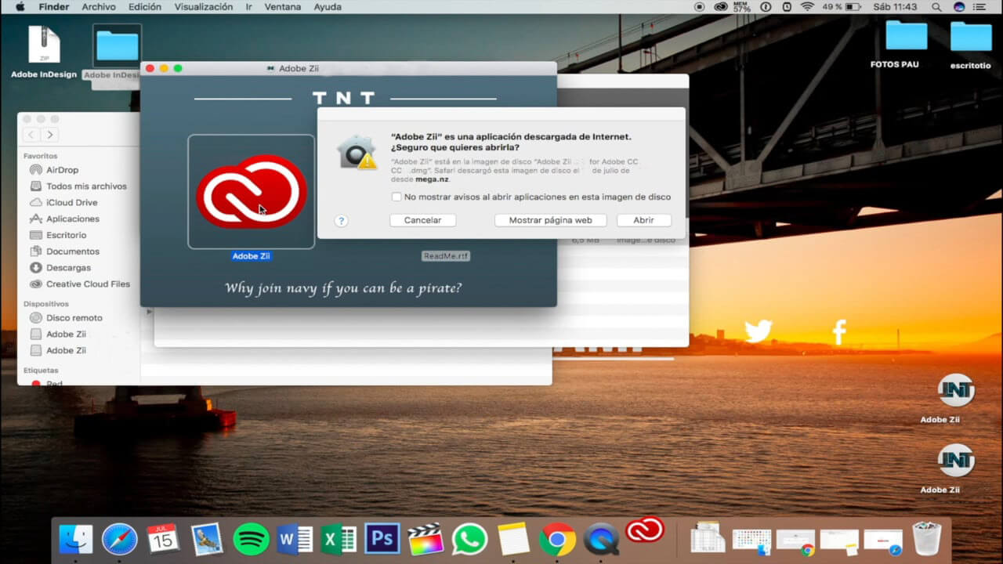Image resolution: width=1003 pixels, height=564 pixels.
Task: Launch Photoshop from the dock
Action: [x=382, y=539]
